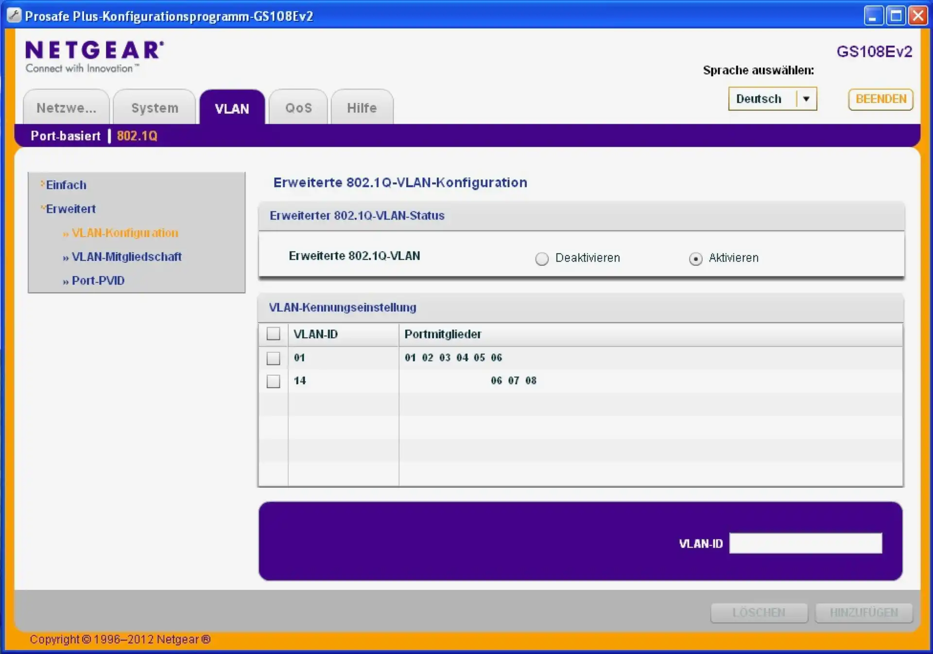
Task: Go to the Port-PVID page
Action: (x=98, y=280)
